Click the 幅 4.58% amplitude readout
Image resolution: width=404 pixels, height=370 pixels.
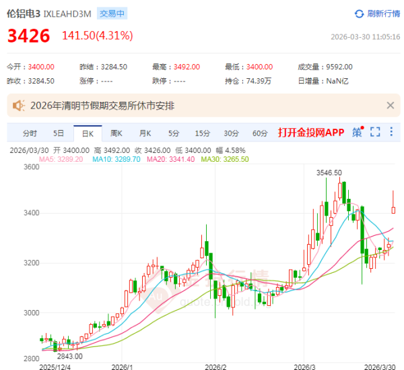230,150
